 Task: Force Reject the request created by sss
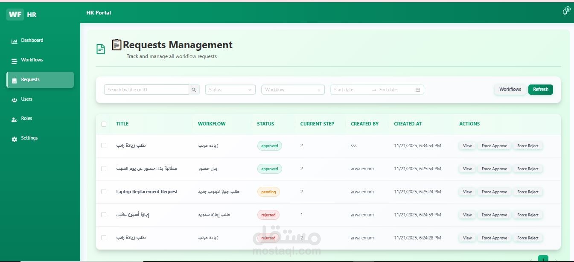[x=528, y=146]
